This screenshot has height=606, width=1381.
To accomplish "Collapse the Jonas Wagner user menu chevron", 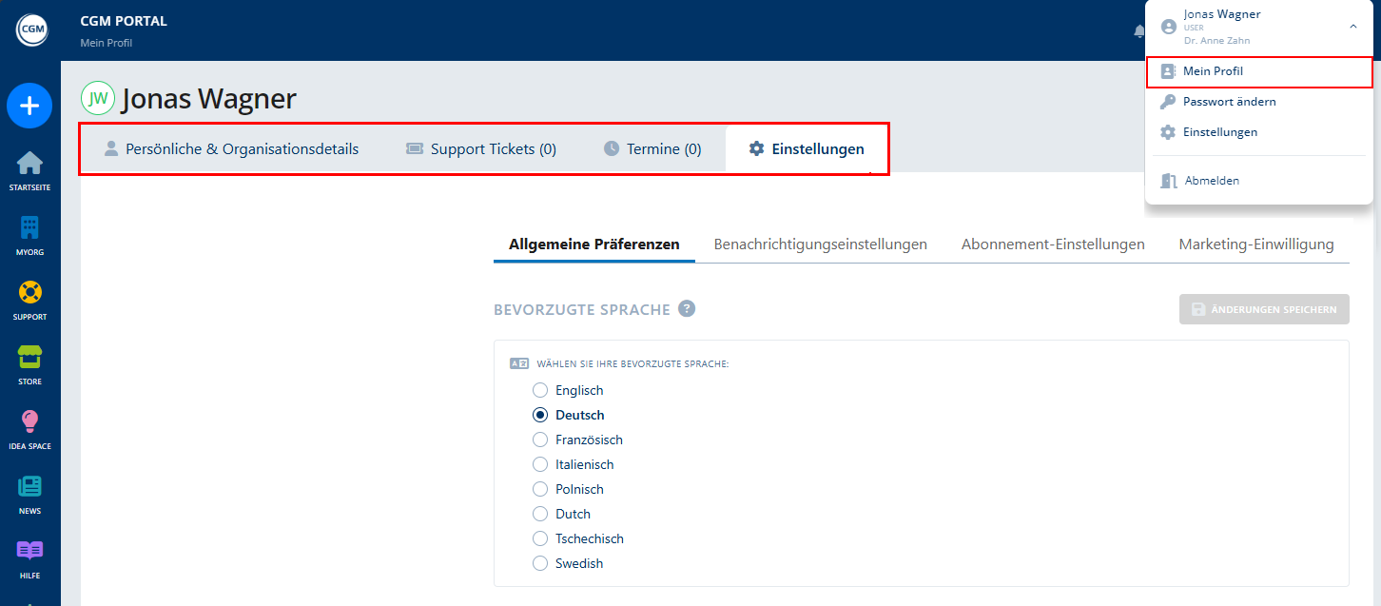I will click(x=1352, y=27).
